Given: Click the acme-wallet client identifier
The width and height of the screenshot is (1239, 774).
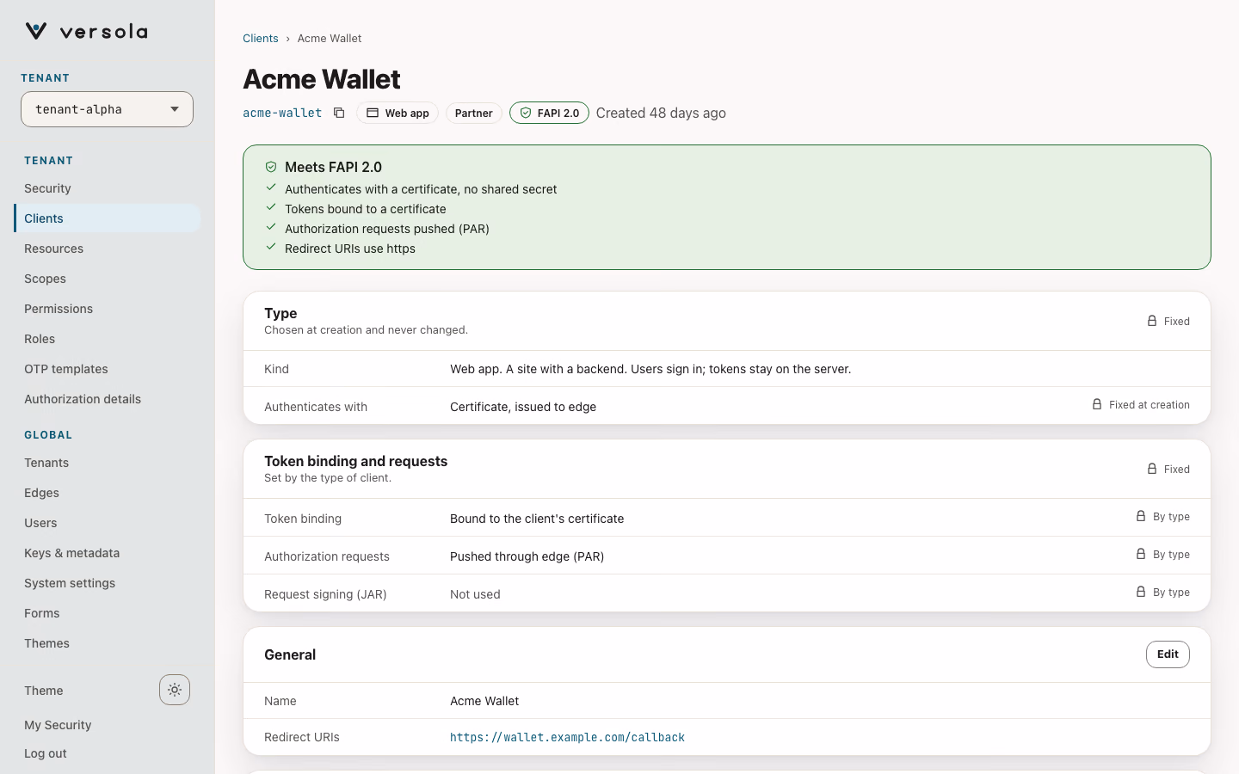Looking at the screenshot, I should pyautogui.click(x=282, y=113).
